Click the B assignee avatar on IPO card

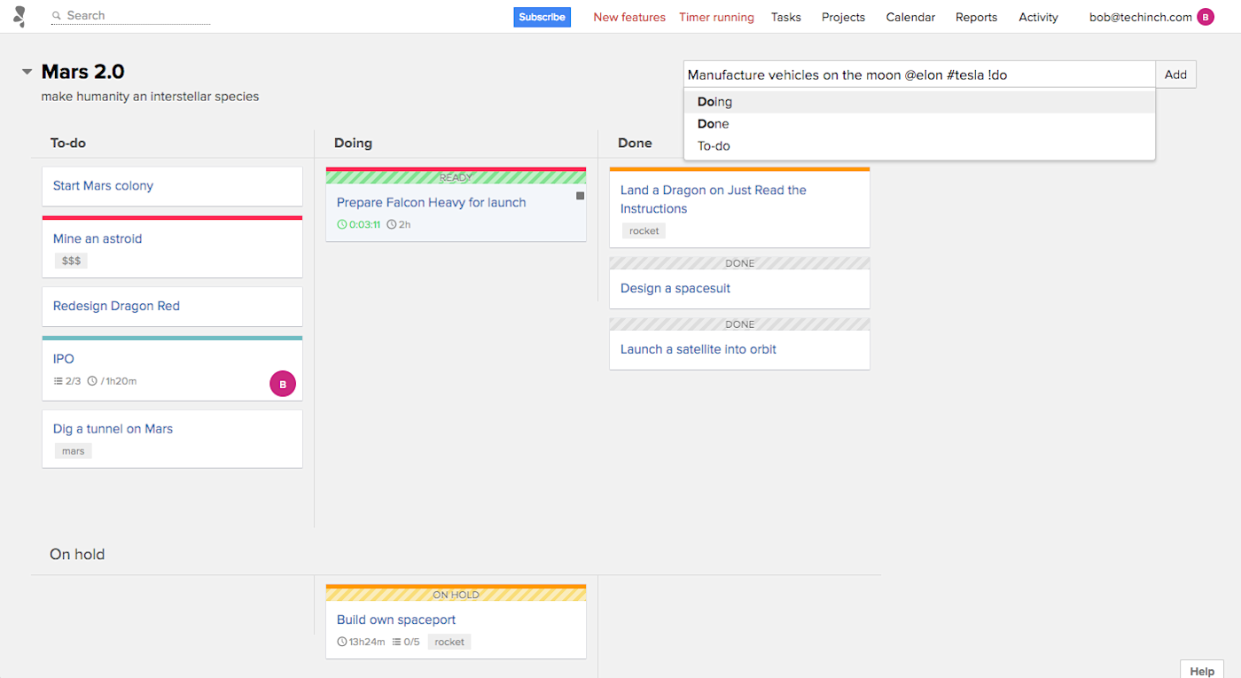pos(283,384)
